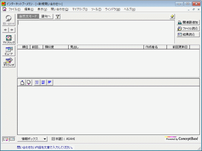Click the ファイル読込 button

(188, 29)
